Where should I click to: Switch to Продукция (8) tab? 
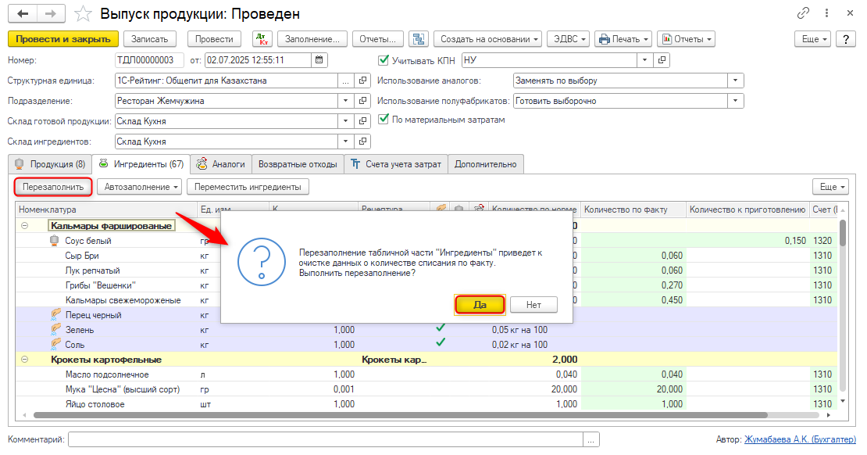point(50,164)
